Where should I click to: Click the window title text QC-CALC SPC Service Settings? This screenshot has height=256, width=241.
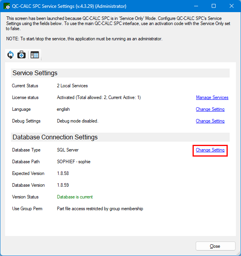point(69,6)
